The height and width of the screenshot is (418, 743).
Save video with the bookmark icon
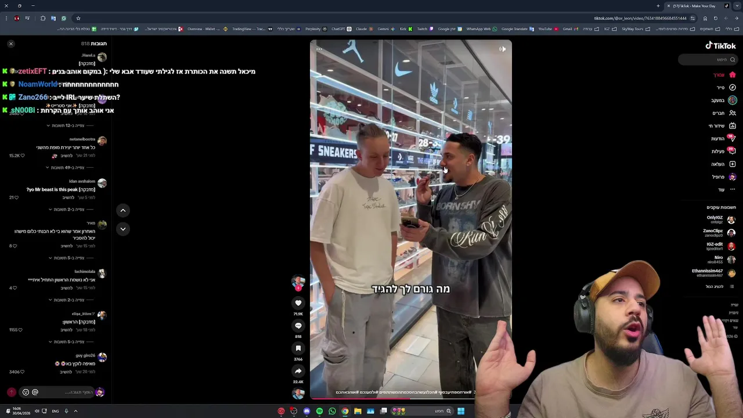point(298,348)
